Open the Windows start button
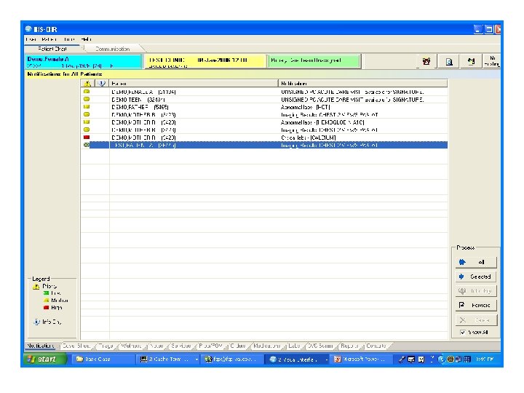Image resolution: width=524 pixels, height=393 pixels. tap(45, 360)
